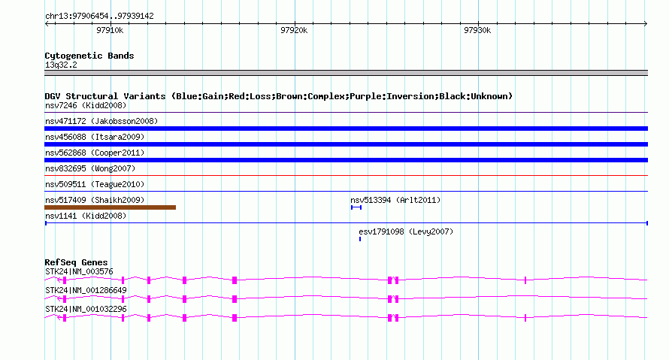Select variant nsv513394 (Arlt2011) label

click(395, 200)
